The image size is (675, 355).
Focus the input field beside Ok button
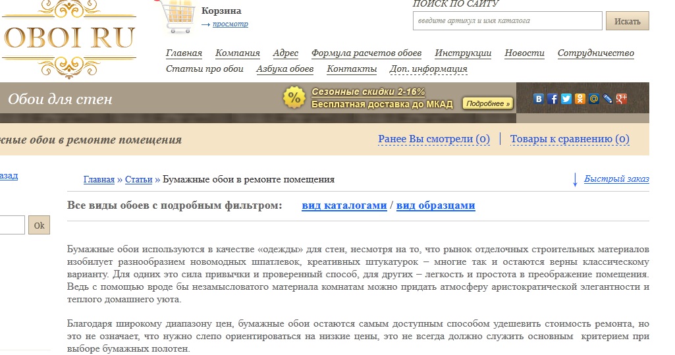12,225
